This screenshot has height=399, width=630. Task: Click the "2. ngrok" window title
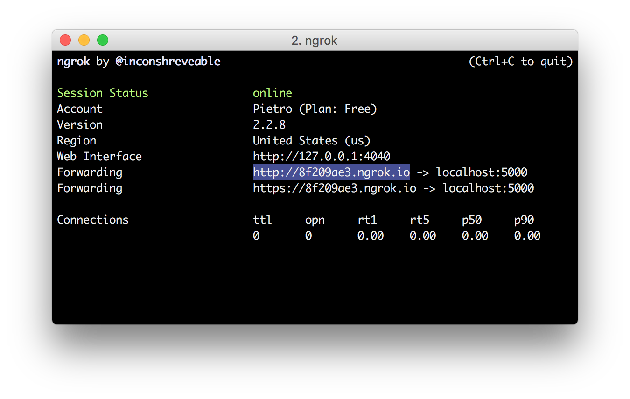[314, 41]
